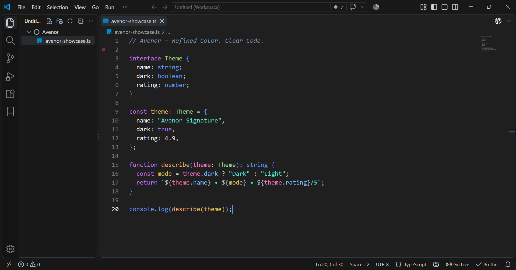Click New File icon in Explorer header
516x270 pixels.
click(x=49, y=21)
